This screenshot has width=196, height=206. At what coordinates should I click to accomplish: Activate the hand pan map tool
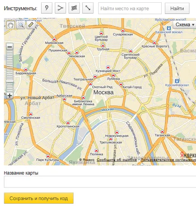click(10, 25)
